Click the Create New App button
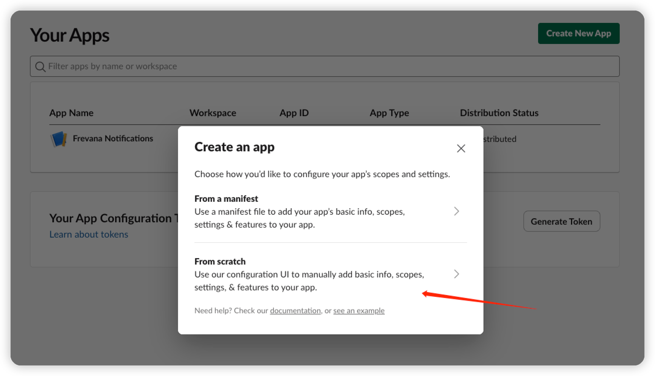The height and width of the screenshot is (376, 655). tap(578, 33)
